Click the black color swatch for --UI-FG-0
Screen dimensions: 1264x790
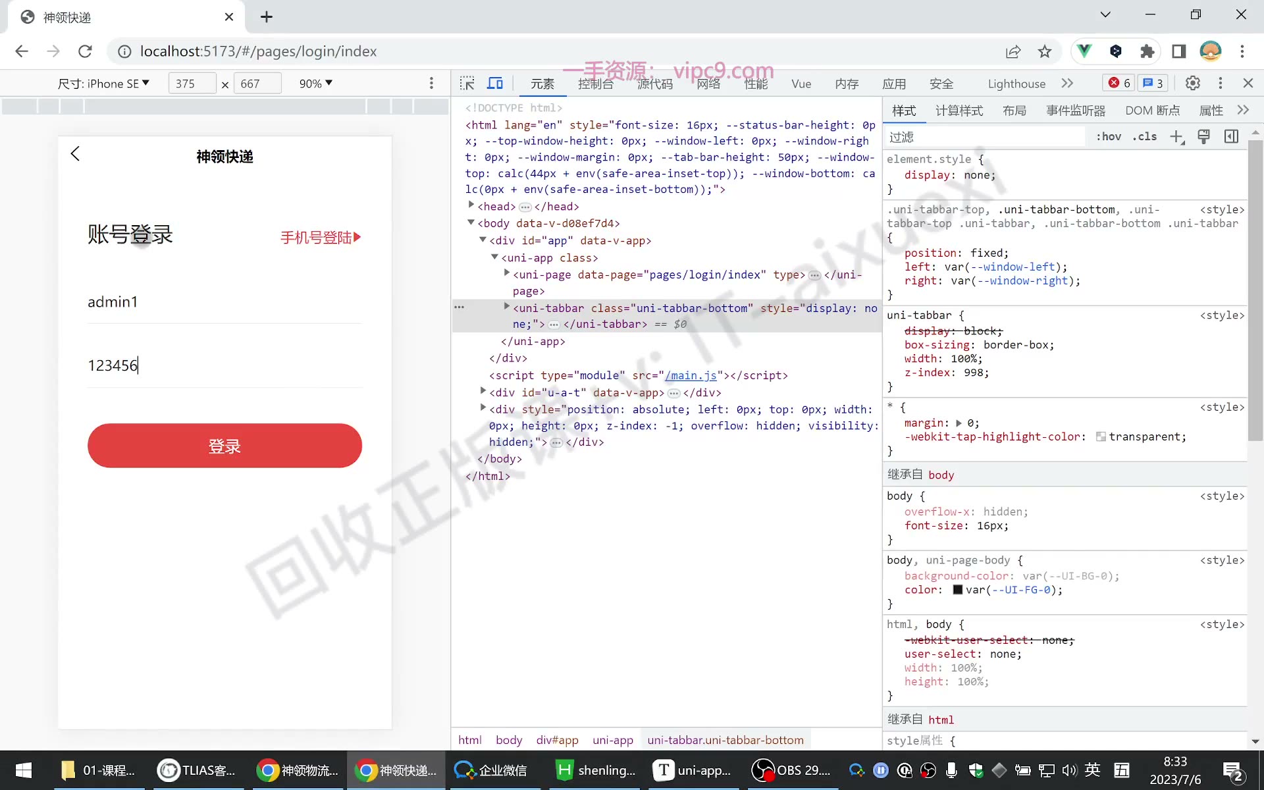click(958, 590)
